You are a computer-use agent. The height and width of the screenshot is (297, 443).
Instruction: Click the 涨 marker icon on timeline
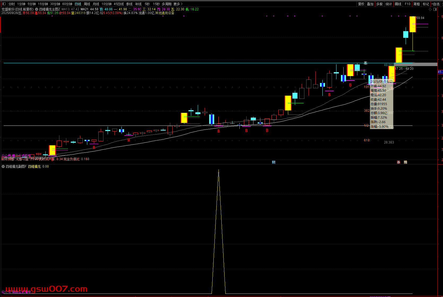point(398,162)
